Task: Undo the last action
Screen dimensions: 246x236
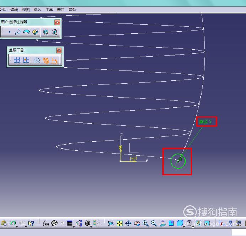Action: pyautogui.click(x=12, y=223)
